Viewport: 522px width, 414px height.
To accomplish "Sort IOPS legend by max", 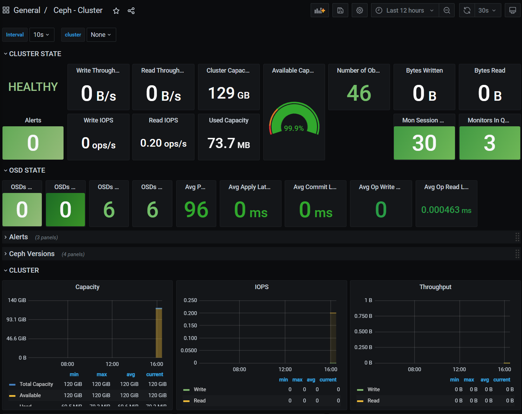I will pos(297,380).
